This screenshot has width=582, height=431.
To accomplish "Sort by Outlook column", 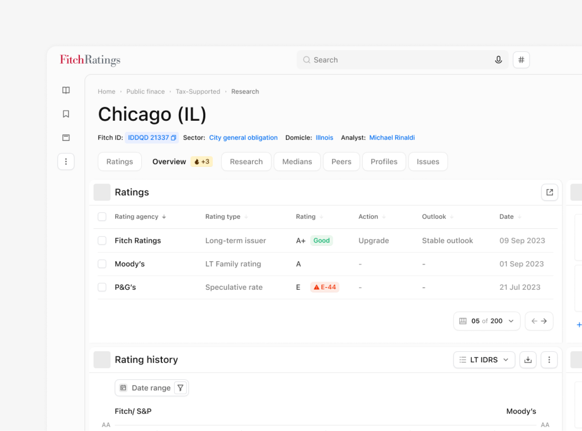I will coord(438,217).
